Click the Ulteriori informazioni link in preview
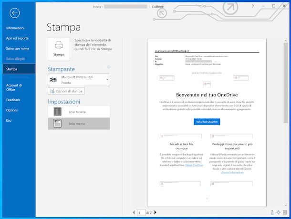 coord(232,172)
